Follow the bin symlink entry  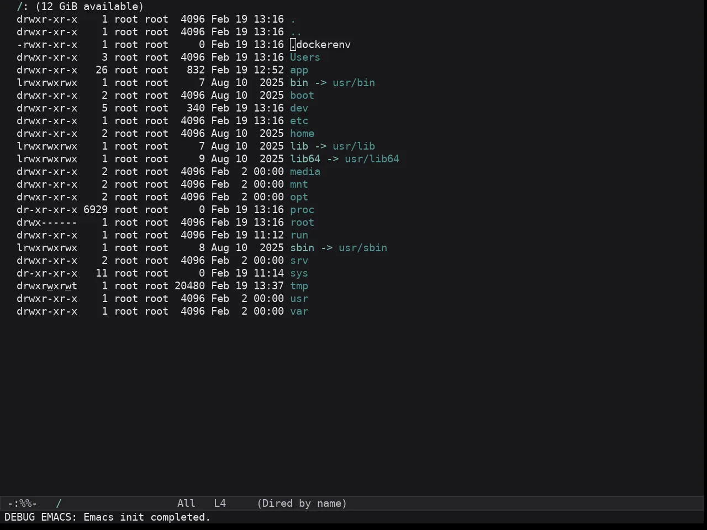pyautogui.click(x=299, y=83)
